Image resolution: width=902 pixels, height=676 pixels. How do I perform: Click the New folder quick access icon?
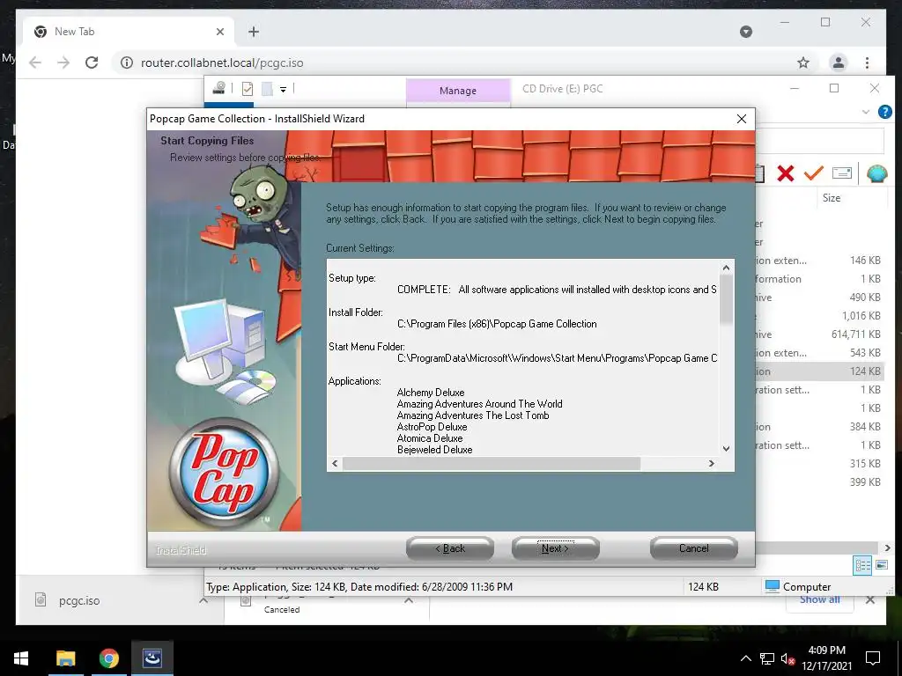pos(267,89)
